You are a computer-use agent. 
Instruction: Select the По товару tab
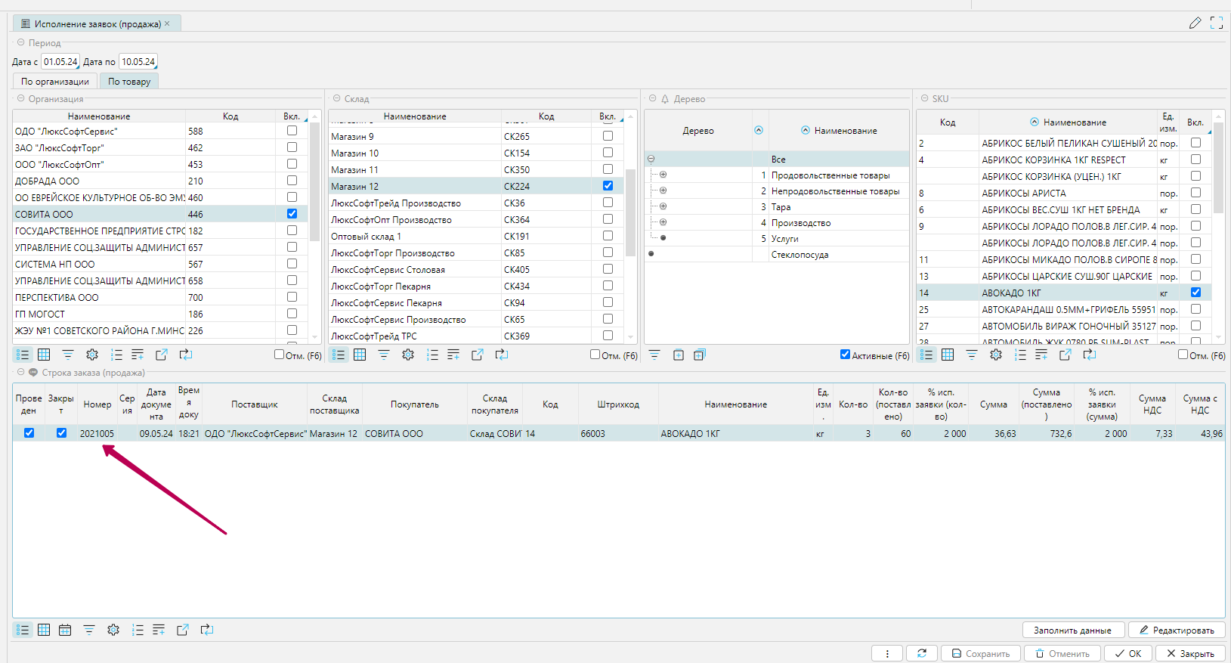(x=129, y=82)
